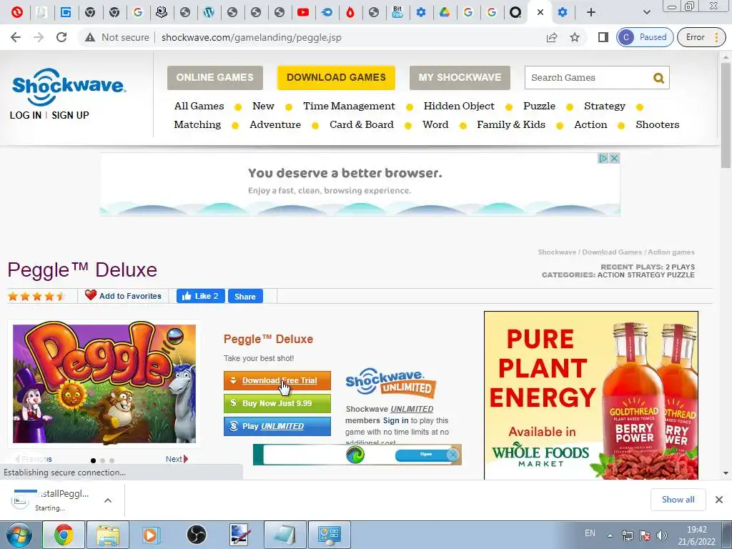Click the LOG IN link

click(26, 115)
